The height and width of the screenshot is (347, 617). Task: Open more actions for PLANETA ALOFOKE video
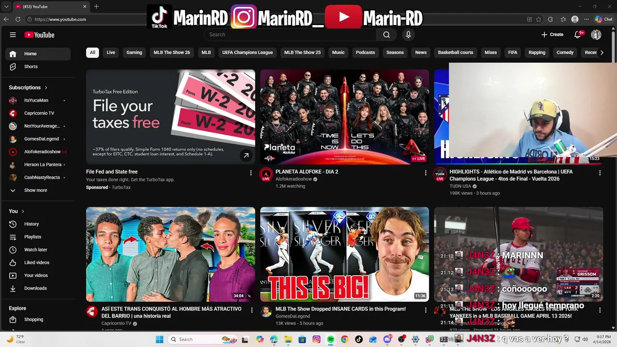[425, 173]
